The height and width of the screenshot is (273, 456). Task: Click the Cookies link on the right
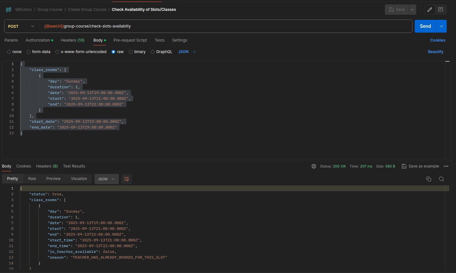pos(438,40)
